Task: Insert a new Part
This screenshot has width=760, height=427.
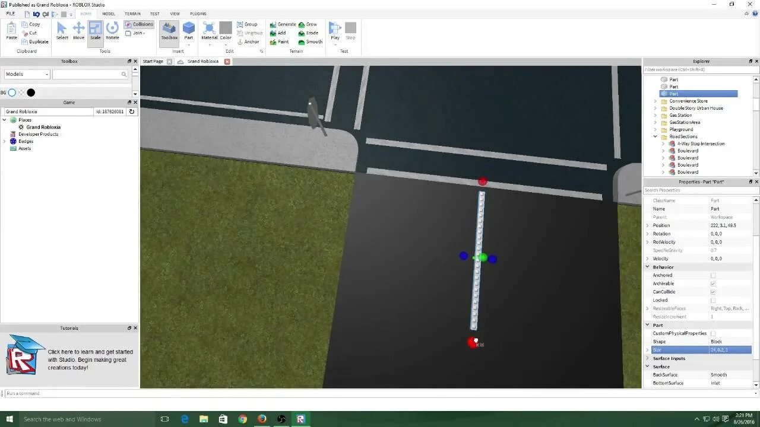Action: 188,31
